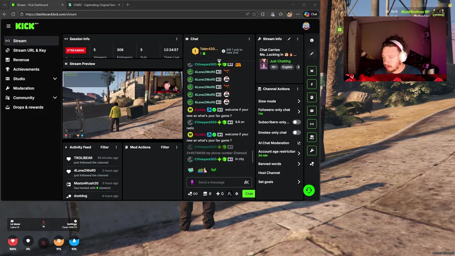Viewport: 455px width, 256px height.
Task: Open Revenue sidebar item
Action: coord(31,60)
